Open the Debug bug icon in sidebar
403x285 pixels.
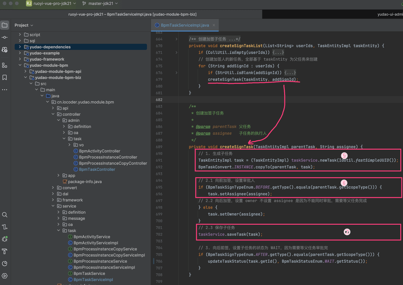click(x=5, y=239)
